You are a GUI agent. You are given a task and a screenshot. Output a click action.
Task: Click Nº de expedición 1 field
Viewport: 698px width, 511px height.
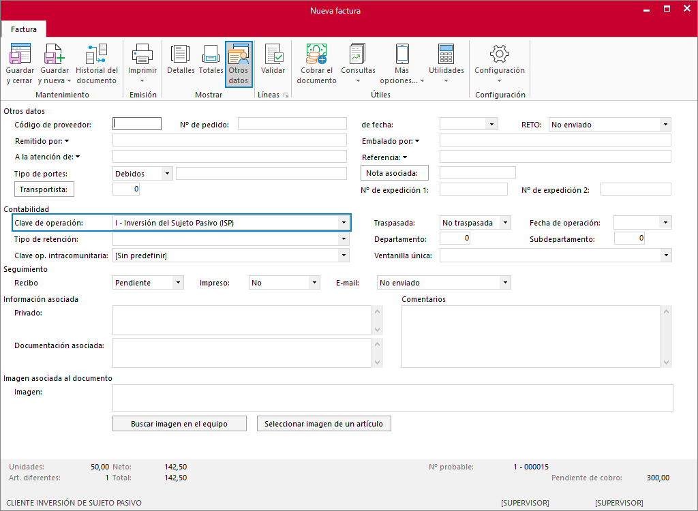tap(474, 189)
